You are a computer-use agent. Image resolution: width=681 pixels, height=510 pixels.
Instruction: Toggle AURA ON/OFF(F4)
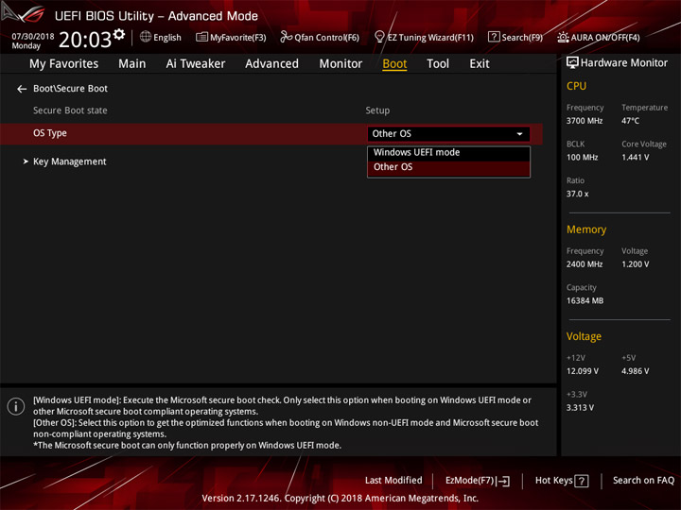[599, 37]
